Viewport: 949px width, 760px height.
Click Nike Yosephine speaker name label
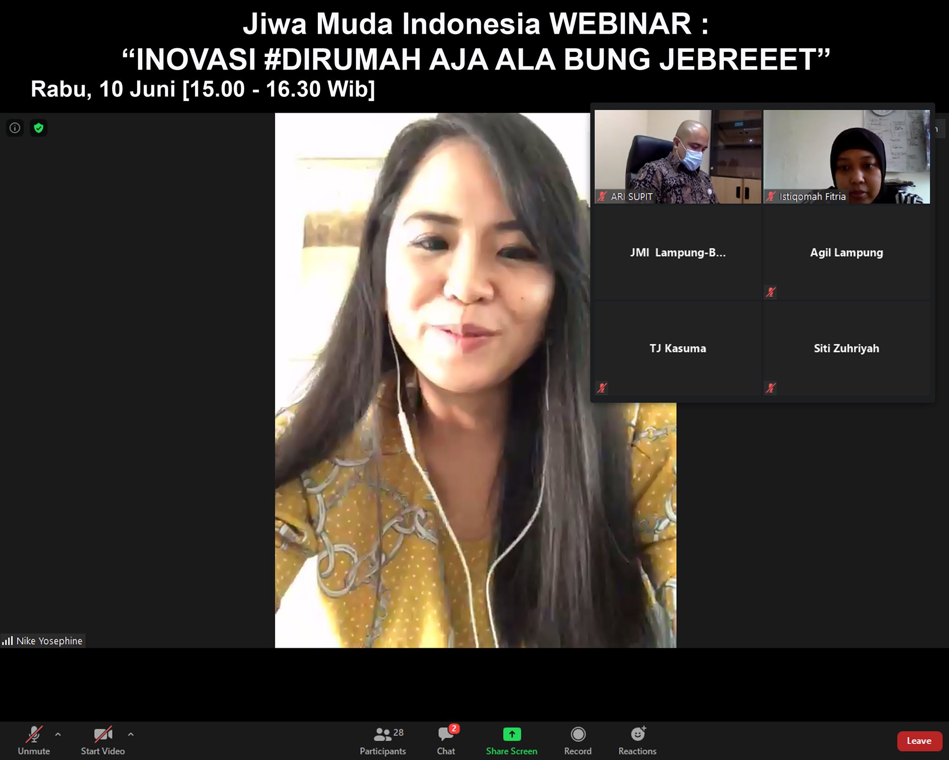pos(50,641)
